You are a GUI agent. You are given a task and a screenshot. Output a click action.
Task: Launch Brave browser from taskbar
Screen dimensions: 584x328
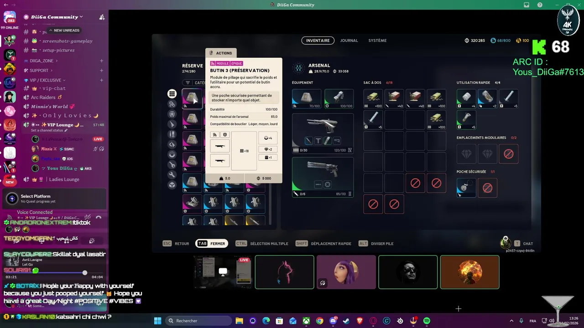click(x=360, y=321)
